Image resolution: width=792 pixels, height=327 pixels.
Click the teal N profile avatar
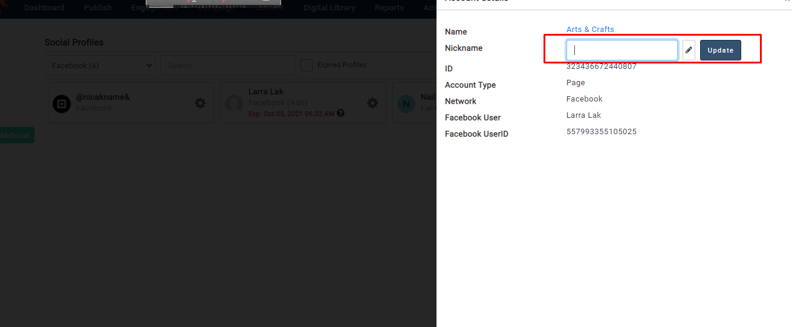click(406, 103)
